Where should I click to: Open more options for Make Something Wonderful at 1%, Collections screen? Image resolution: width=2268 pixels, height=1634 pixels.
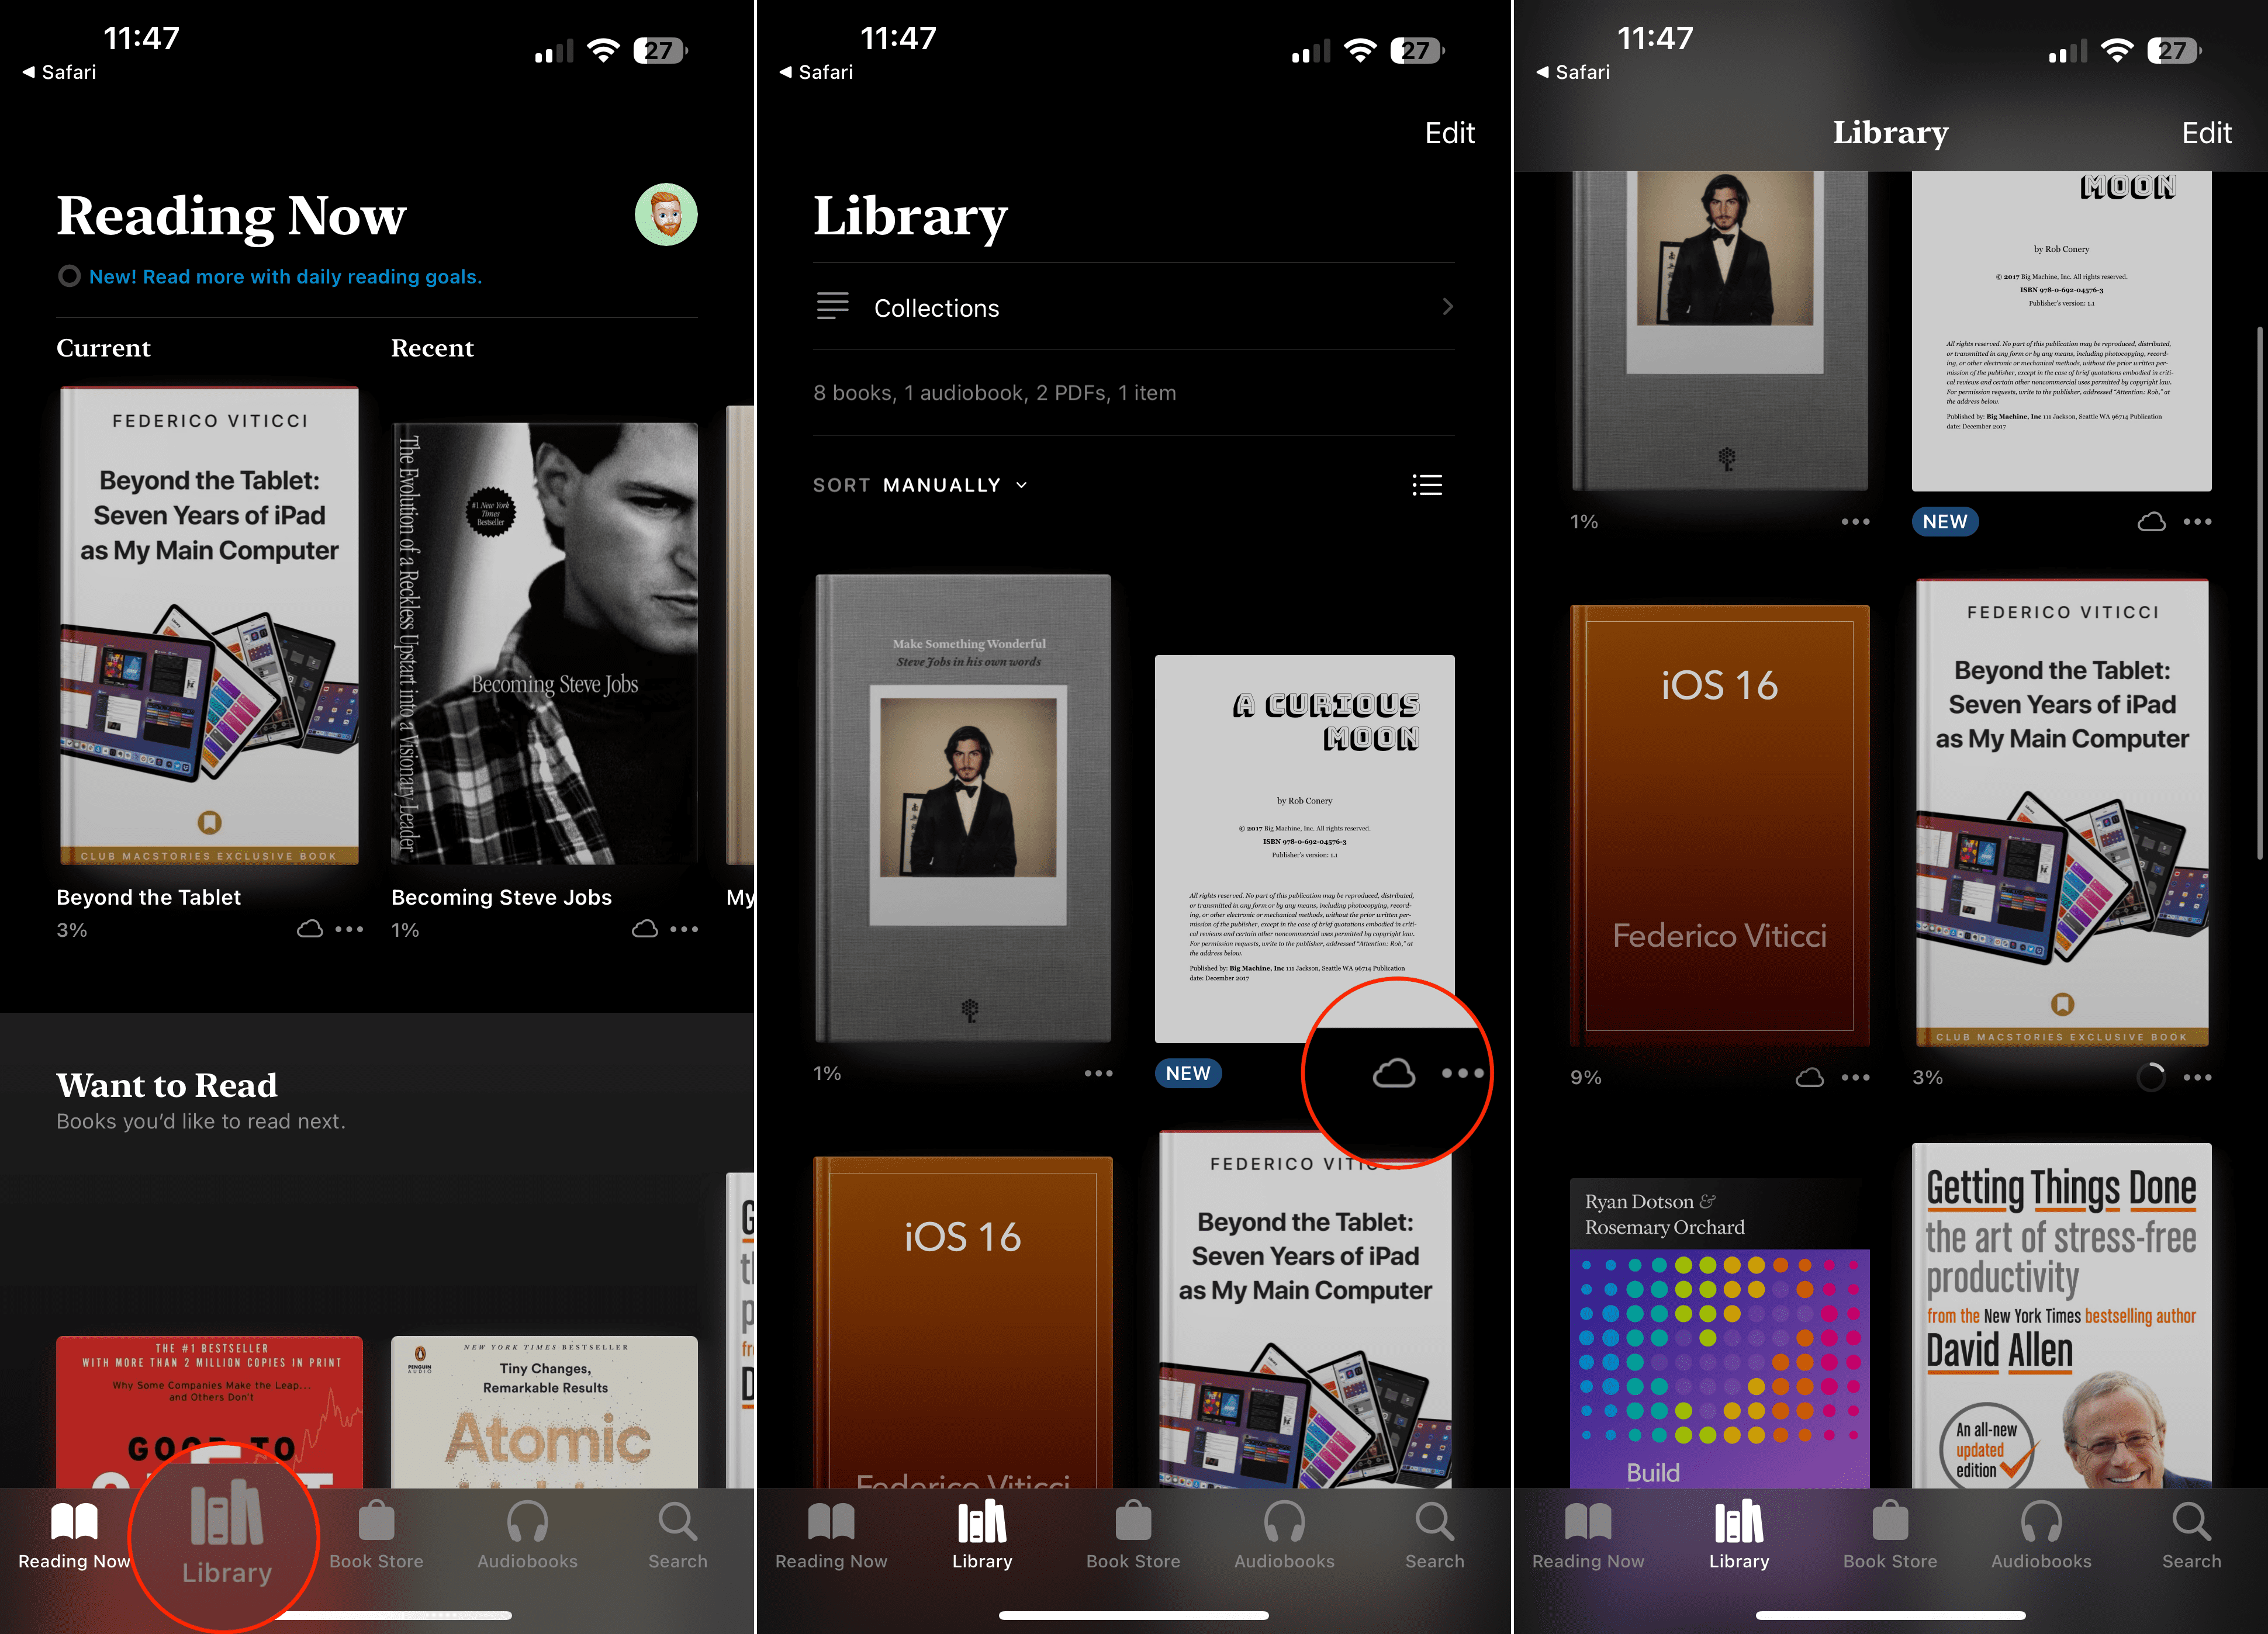click(1099, 1073)
